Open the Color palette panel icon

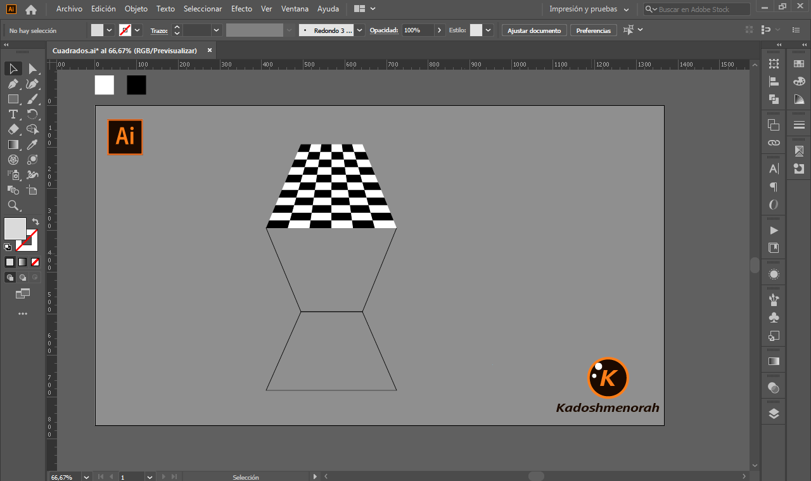coord(798,81)
